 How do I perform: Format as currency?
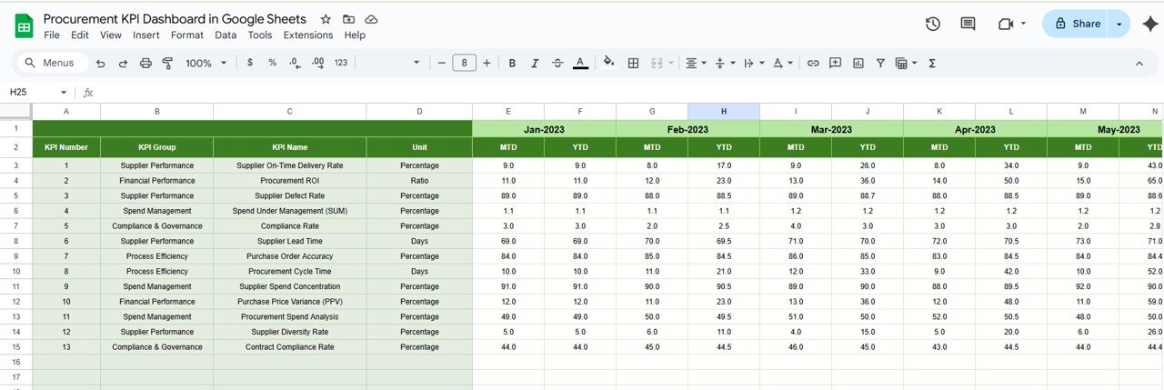(x=250, y=63)
